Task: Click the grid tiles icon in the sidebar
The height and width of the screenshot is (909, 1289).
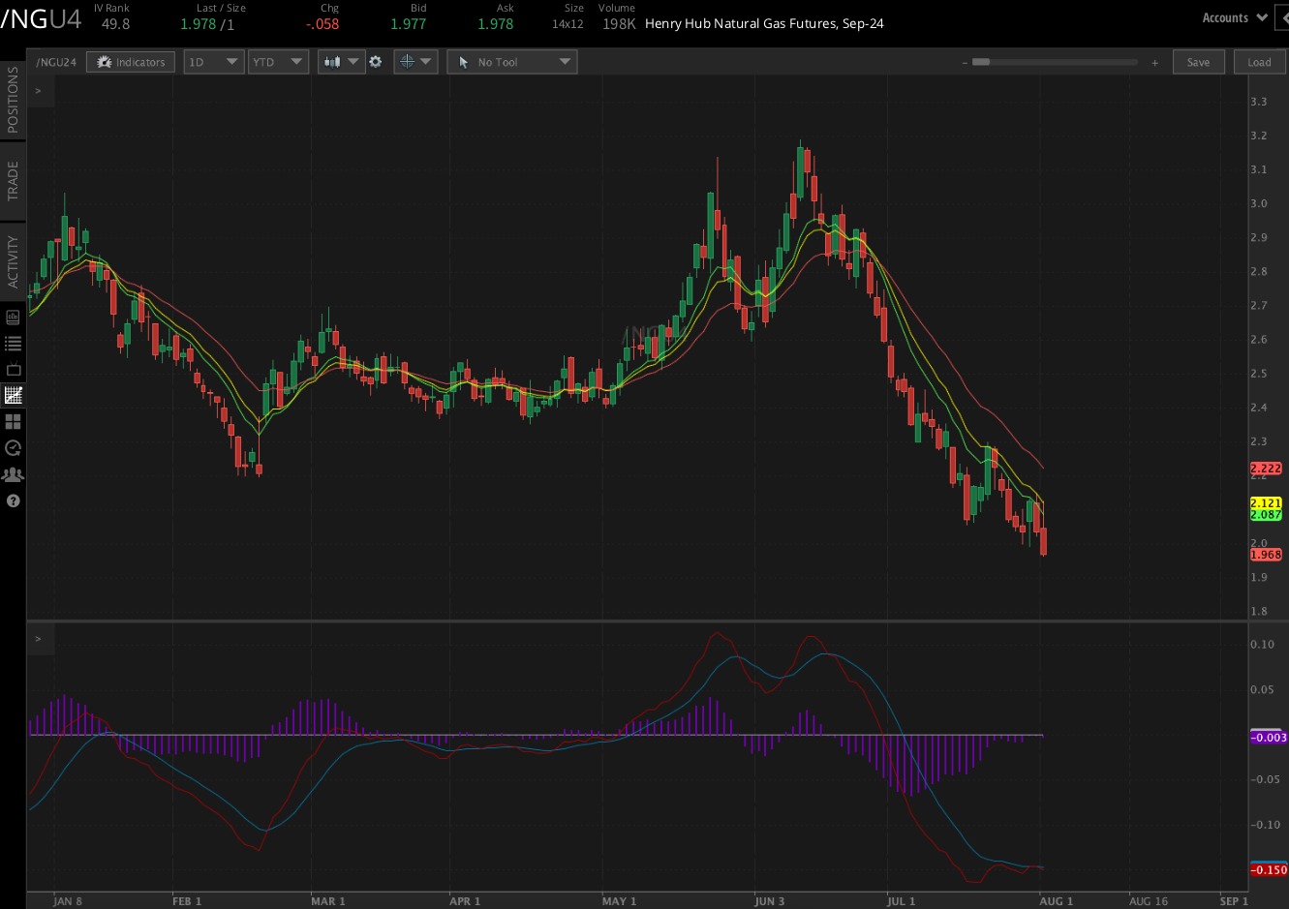Action: tap(13, 421)
